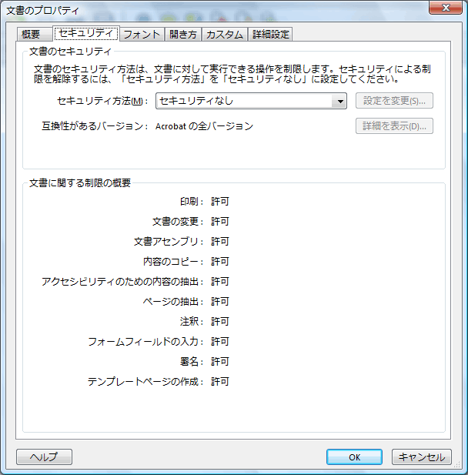Close the 文書のプロパティ window
The height and width of the screenshot is (475, 468).
(x=446, y=8)
